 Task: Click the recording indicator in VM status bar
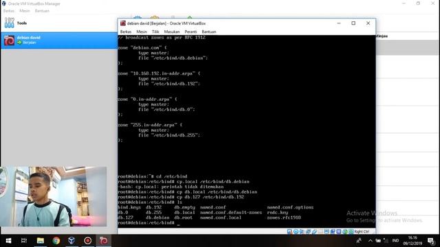click(333, 232)
